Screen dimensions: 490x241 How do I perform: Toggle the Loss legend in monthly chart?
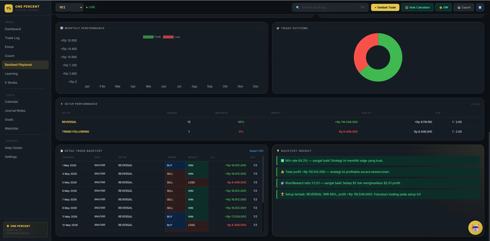[171, 37]
